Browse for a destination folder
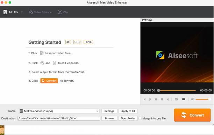This screenshot has width=214, height=135. pyautogui.click(x=109, y=118)
